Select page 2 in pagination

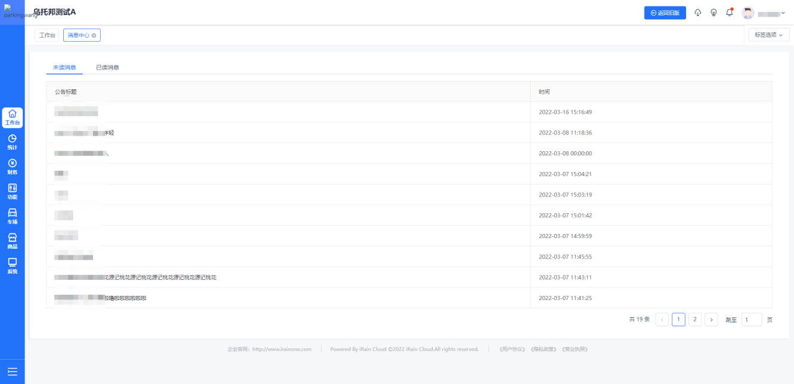point(695,320)
